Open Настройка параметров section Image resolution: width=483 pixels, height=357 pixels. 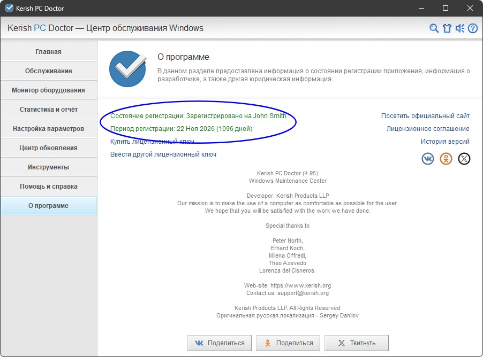click(48, 129)
